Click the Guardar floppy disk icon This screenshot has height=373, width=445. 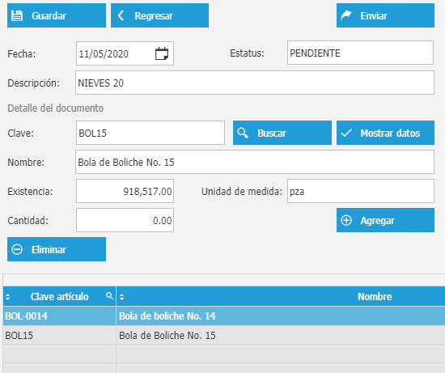click(x=17, y=15)
